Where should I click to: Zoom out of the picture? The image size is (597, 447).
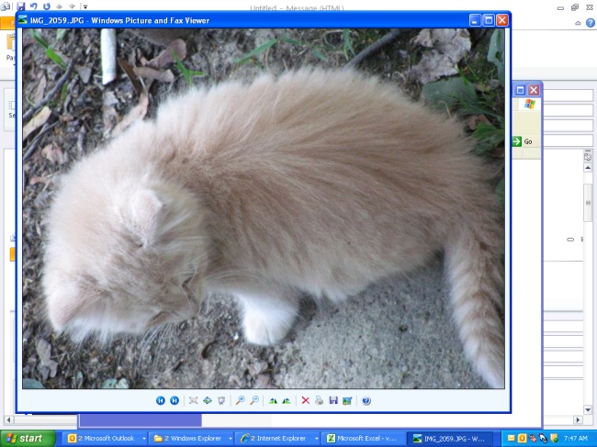point(254,401)
